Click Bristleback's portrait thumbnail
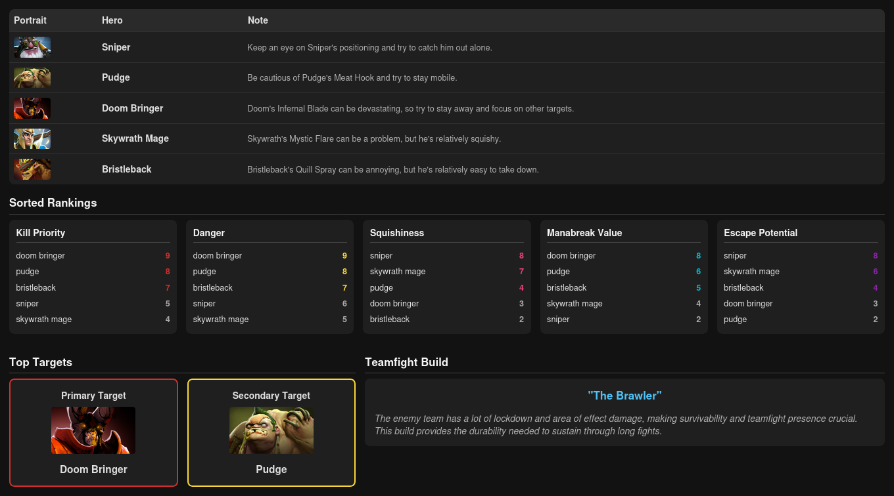The height and width of the screenshot is (496, 894). 32,169
